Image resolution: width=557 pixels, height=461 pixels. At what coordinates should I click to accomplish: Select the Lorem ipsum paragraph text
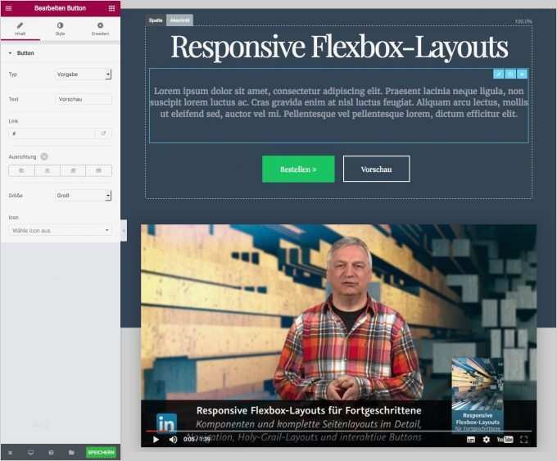pyautogui.click(x=338, y=102)
